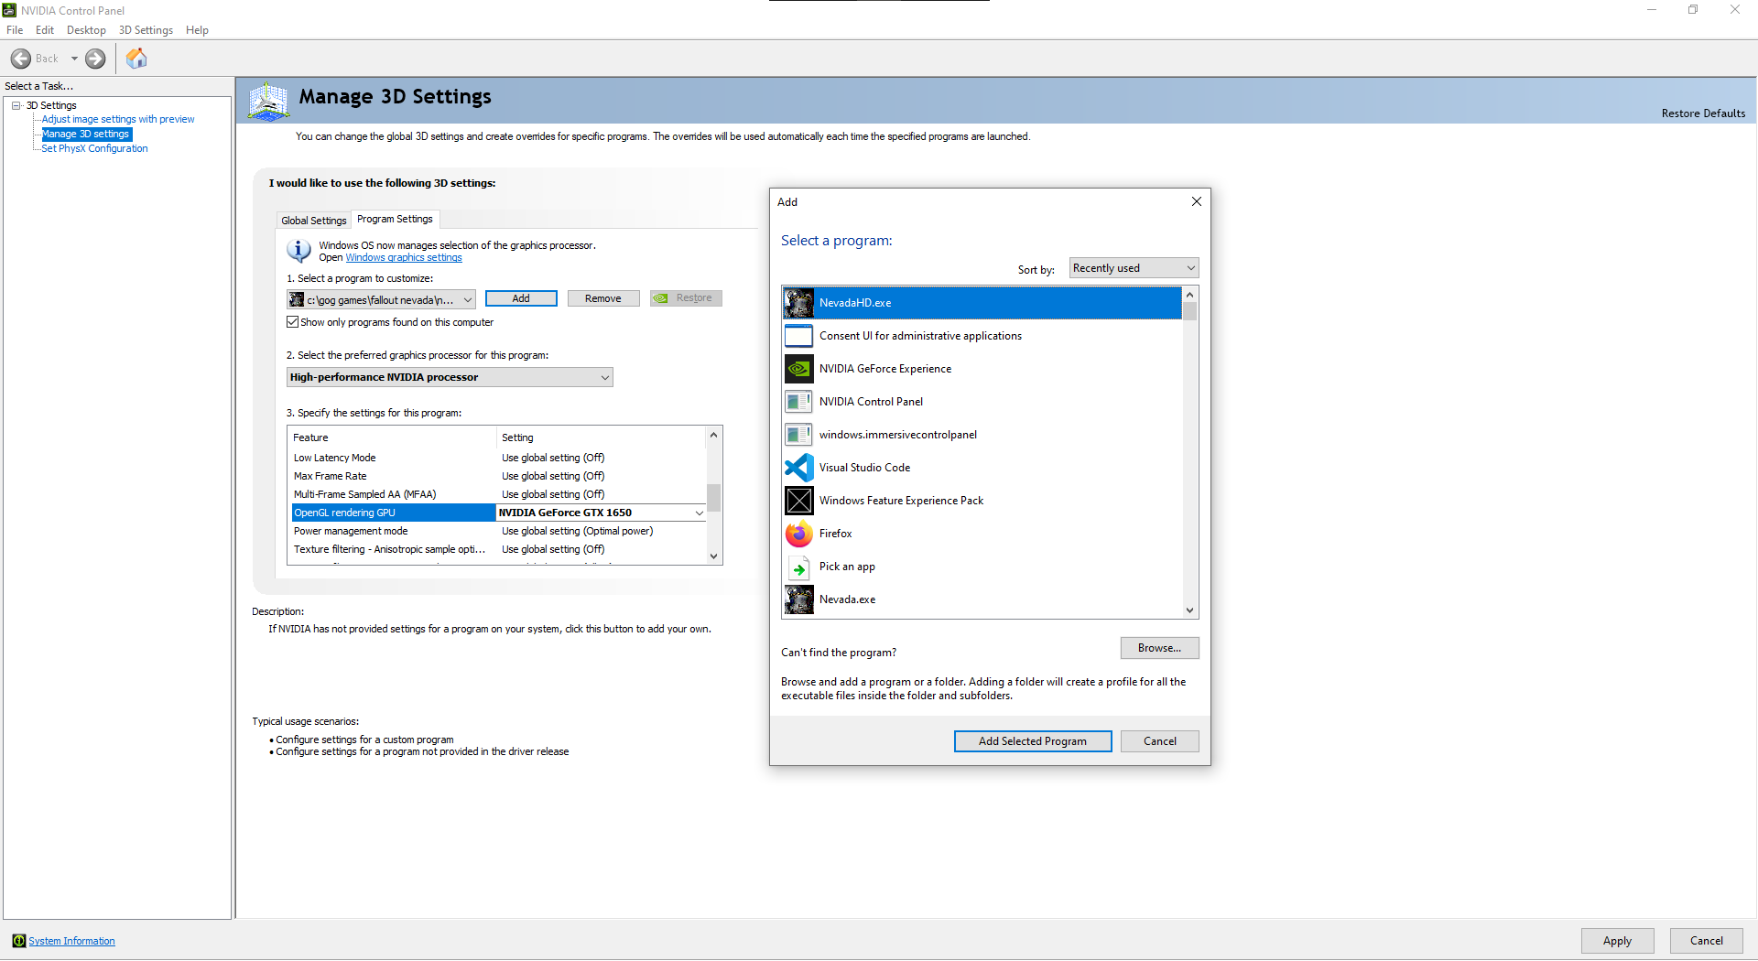Click the Home icon in toolbar

(x=136, y=59)
